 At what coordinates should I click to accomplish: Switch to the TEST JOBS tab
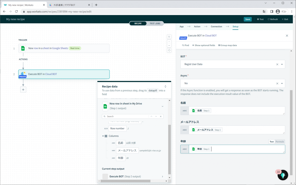pyautogui.click(x=155, y=24)
